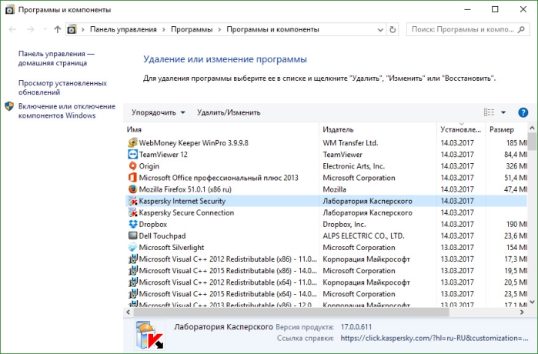Click the search magnifier icon

point(521,29)
